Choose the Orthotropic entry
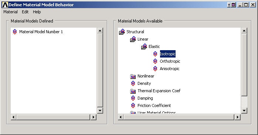Image resolution: width=258 pixels, height=135 pixels. (x=170, y=61)
